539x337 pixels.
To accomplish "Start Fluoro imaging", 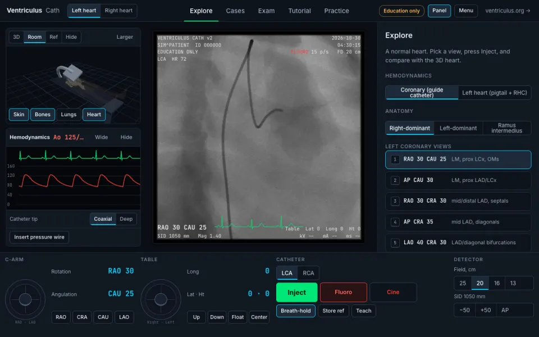I will tap(344, 292).
